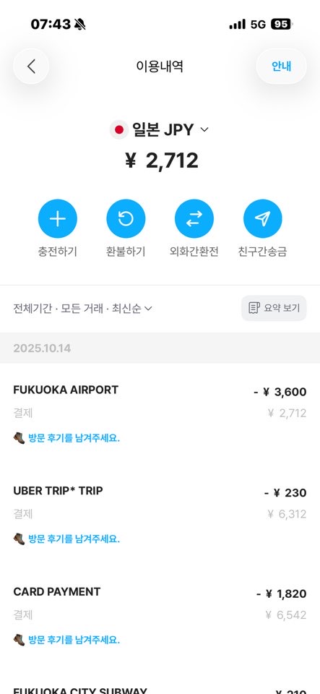Tap 방문 후기를 남겨주세요 under CARD PAYMENT

[74, 640]
